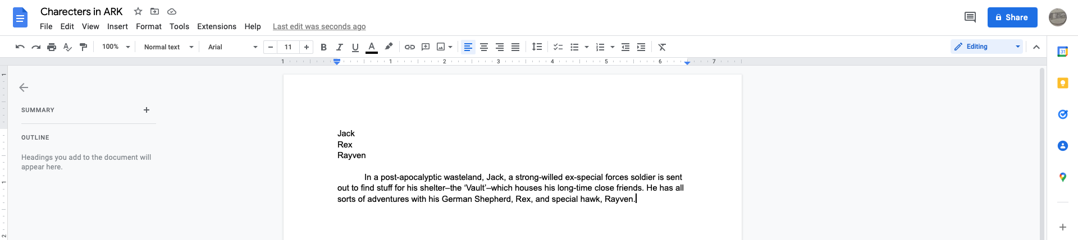
Task: Open the text color picker
Action: (x=372, y=47)
